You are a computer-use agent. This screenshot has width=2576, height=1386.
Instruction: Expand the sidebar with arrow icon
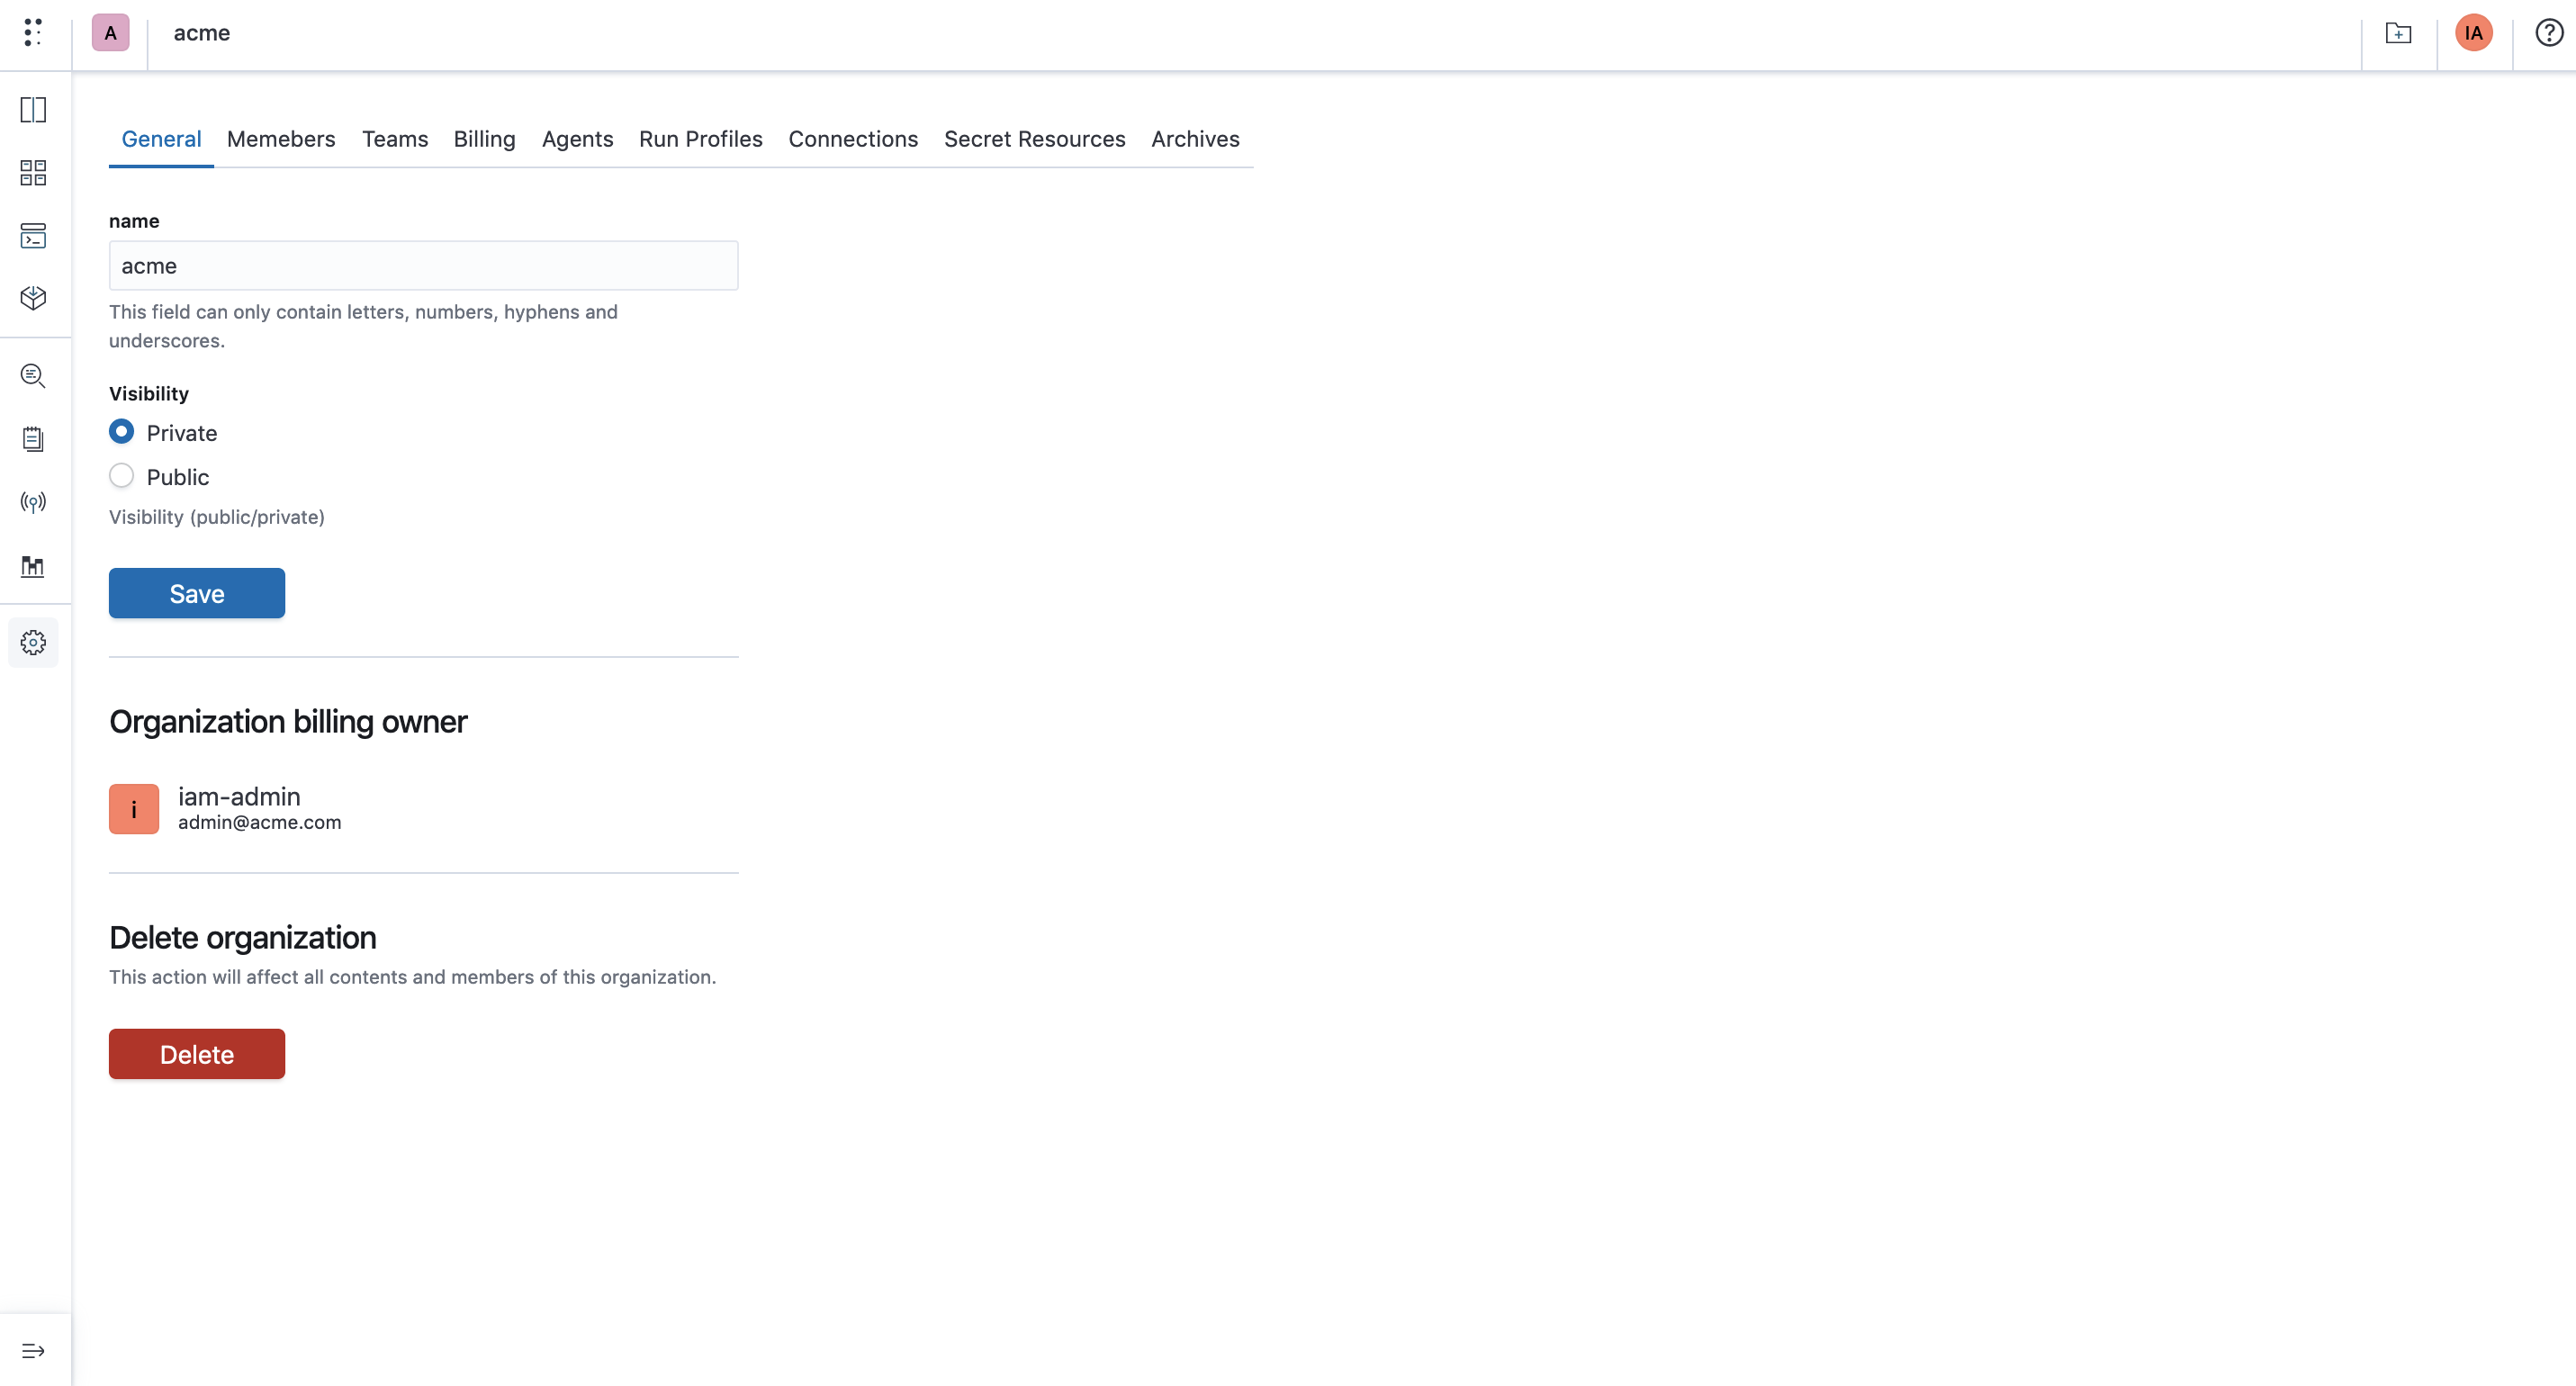pos(33,1351)
